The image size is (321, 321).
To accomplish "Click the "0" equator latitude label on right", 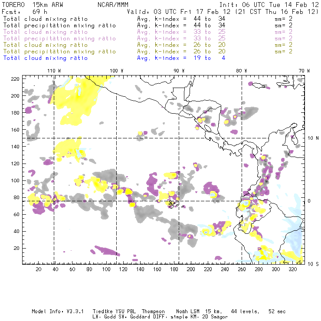I will 309,201.
